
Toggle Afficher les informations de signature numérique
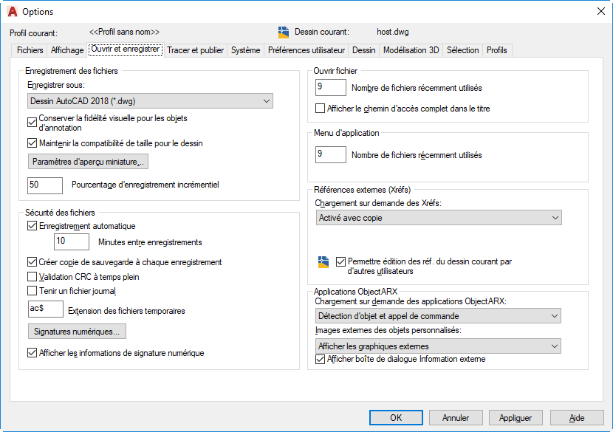32,353
